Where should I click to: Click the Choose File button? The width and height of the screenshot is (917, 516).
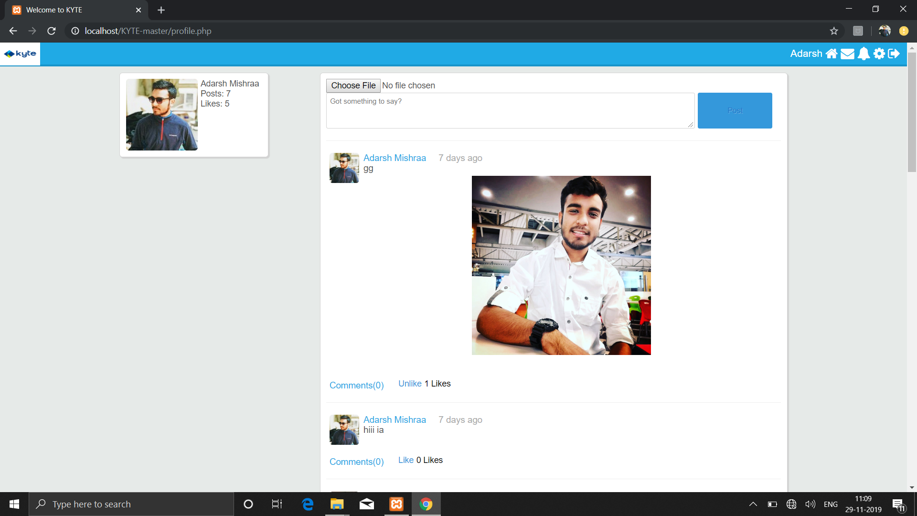click(353, 86)
